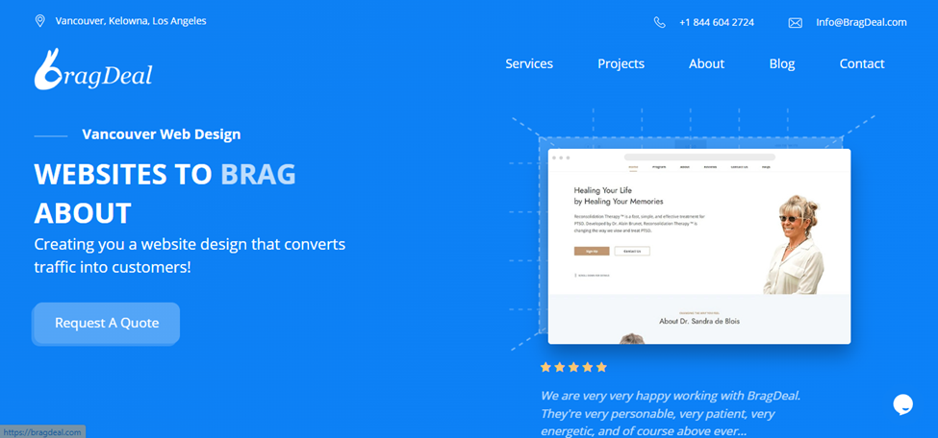This screenshot has height=438, width=938.
Task: Click the phone handset icon
Action: point(659,23)
